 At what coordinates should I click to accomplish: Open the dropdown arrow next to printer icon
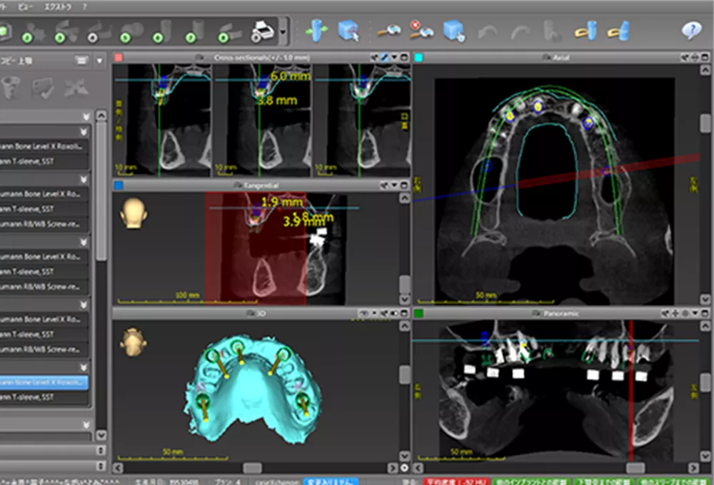(283, 32)
